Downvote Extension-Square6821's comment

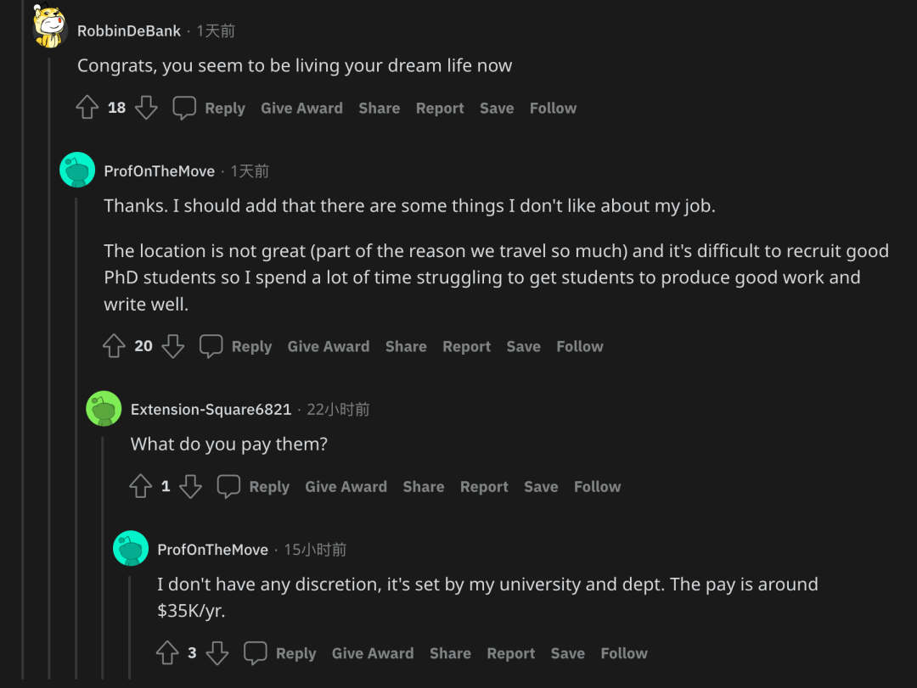pyautogui.click(x=191, y=486)
